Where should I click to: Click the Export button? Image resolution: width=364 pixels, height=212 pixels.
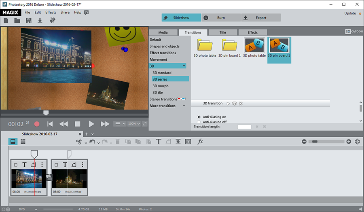[x=261, y=18]
